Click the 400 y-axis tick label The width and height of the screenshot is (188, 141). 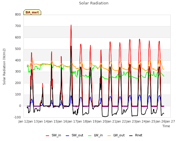[18, 60]
